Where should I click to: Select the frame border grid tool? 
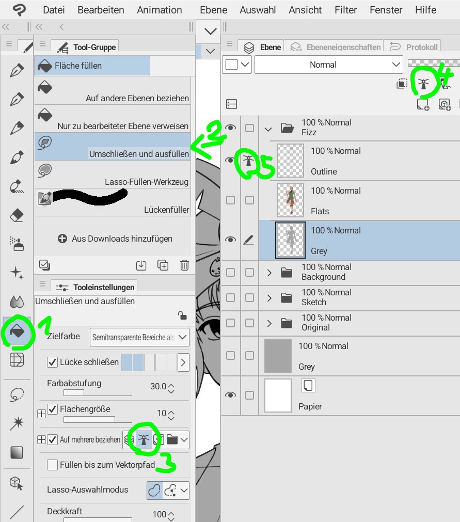tap(17, 359)
